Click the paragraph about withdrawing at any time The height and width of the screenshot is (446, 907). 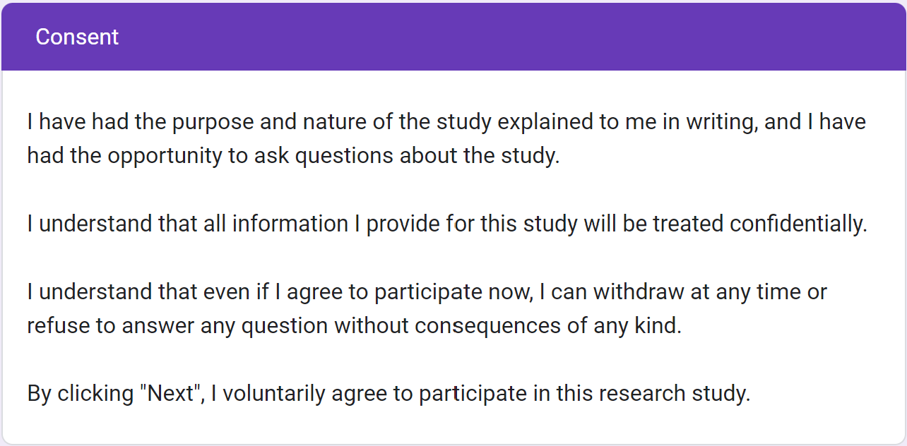[x=427, y=308]
